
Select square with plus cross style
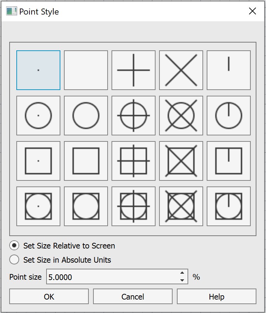click(x=134, y=161)
